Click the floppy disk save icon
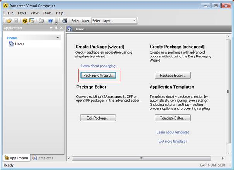This screenshot has height=170, width=234. [16, 20]
